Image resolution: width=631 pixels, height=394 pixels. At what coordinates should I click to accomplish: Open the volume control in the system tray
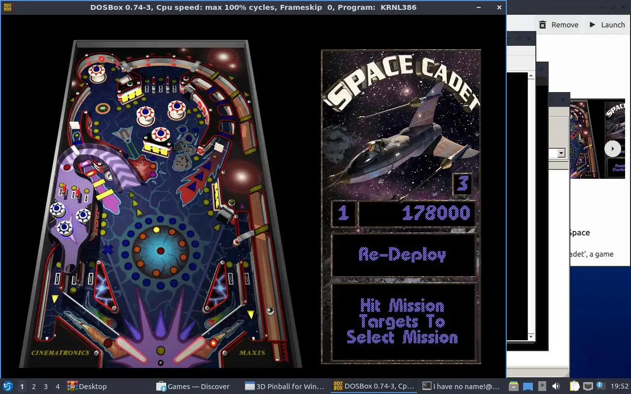click(x=556, y=387)
